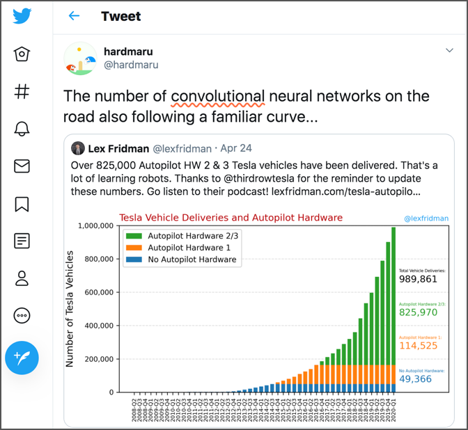The image size is (468, 430).
Task: Go back using the left arrow
Action: [74, 16]
